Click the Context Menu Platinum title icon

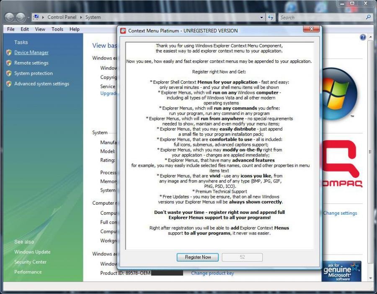pos(123,31)
